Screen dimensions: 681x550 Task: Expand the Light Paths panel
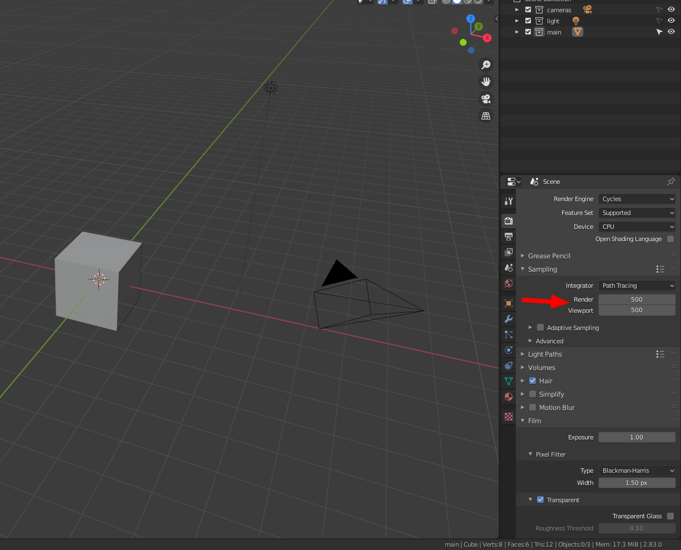click(523, 354)
